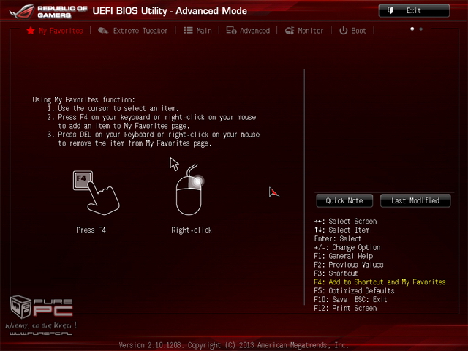
Task: Click the 'F2: Previous Values' hint
Action: click(349, 265)
